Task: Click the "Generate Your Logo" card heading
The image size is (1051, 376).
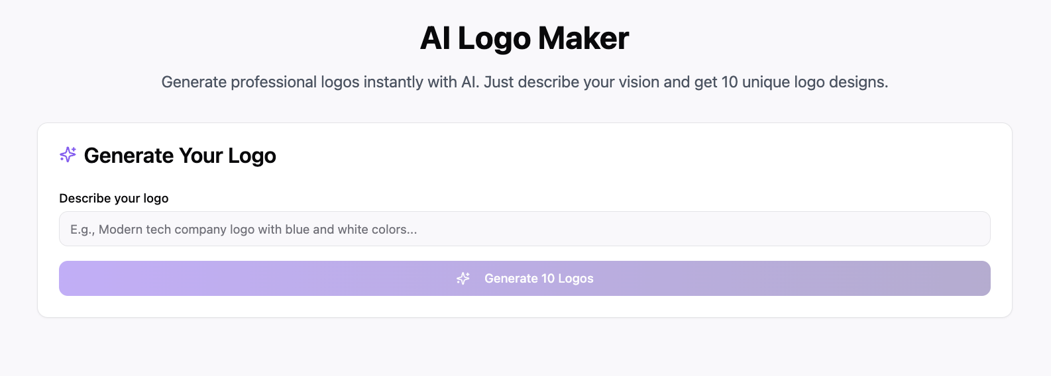Action: click(180, 156)
